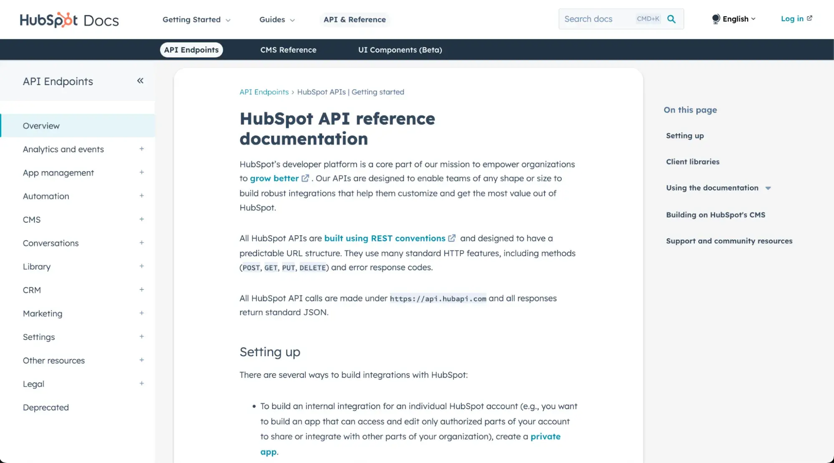Expand App management with its plus icon
The image size is (834, 463).
[142, 172]
